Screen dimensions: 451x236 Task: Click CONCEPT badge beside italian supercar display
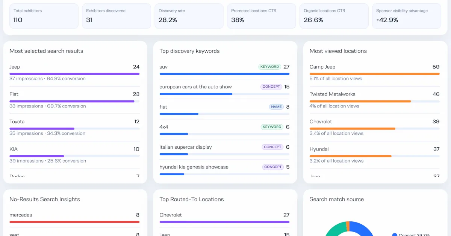[x=272, y=147]
